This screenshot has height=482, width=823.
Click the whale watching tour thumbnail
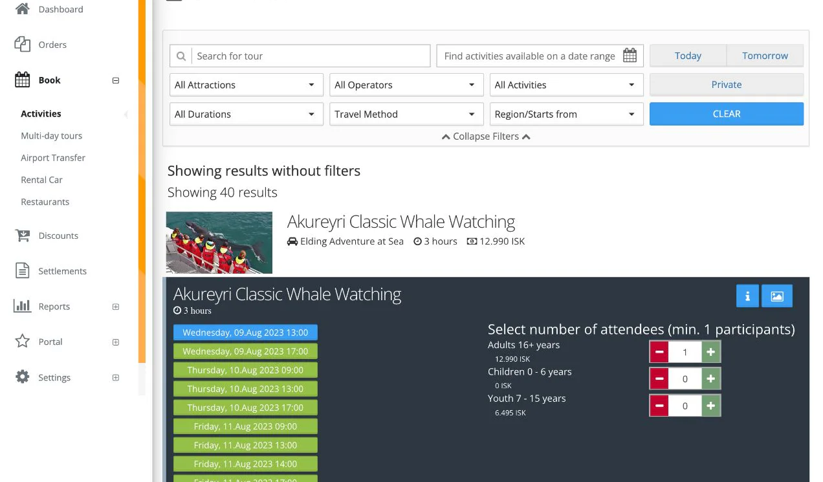coord(219,243)
